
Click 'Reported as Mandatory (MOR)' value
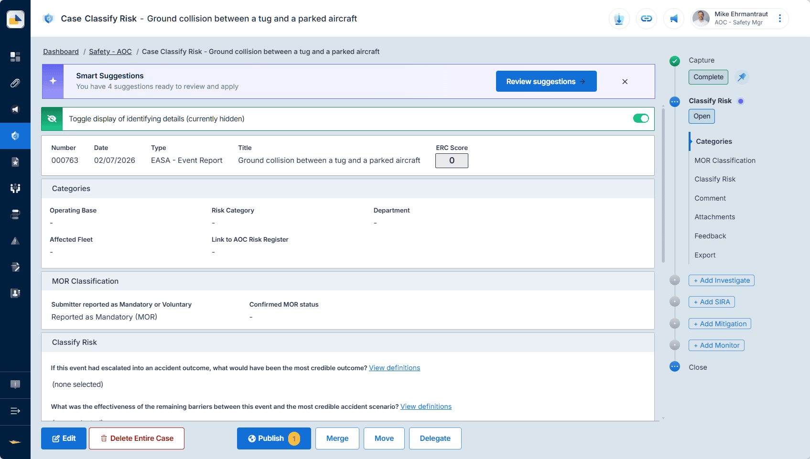click(x=104, y=317)
